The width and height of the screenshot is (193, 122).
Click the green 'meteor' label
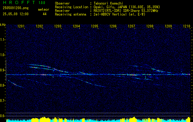coord(44,9)
